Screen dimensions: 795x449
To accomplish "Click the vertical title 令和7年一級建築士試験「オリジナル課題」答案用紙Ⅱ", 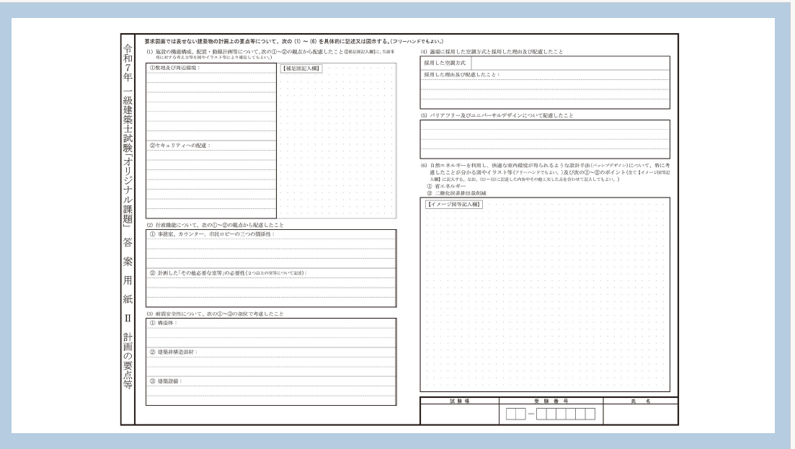I will (x=128, y=216).
